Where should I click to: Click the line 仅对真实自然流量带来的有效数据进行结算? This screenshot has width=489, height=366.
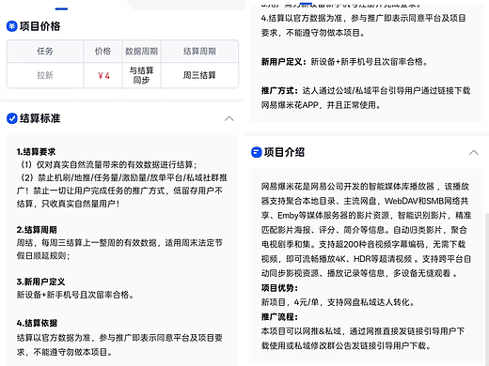tap(108, 165)
